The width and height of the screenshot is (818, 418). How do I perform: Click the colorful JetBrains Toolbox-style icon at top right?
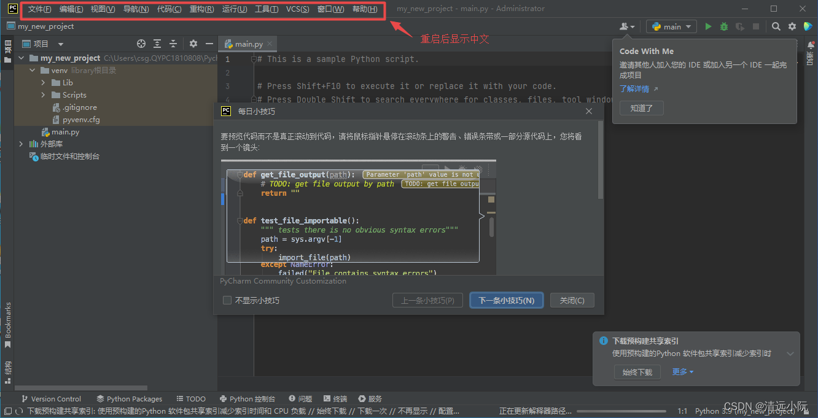tap(808, 26)
